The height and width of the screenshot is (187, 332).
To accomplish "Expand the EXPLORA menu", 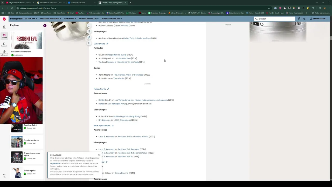I will click(x=31, y=19).
